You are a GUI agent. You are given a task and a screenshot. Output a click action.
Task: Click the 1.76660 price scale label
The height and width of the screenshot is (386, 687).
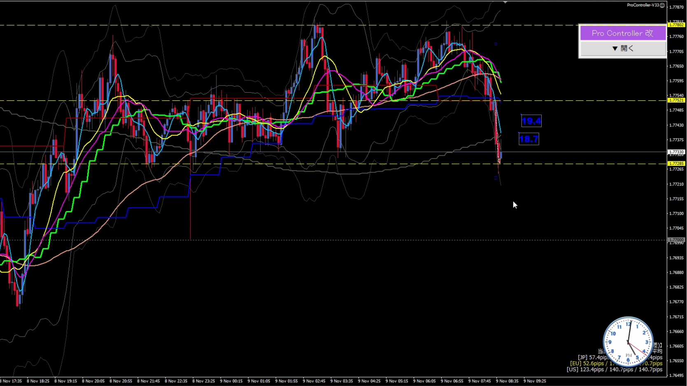coord(676,331)
